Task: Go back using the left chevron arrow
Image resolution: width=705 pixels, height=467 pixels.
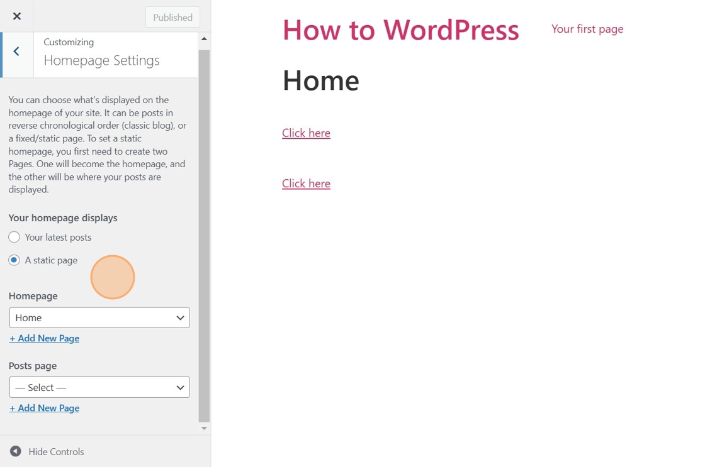Action: pos(16,51)
